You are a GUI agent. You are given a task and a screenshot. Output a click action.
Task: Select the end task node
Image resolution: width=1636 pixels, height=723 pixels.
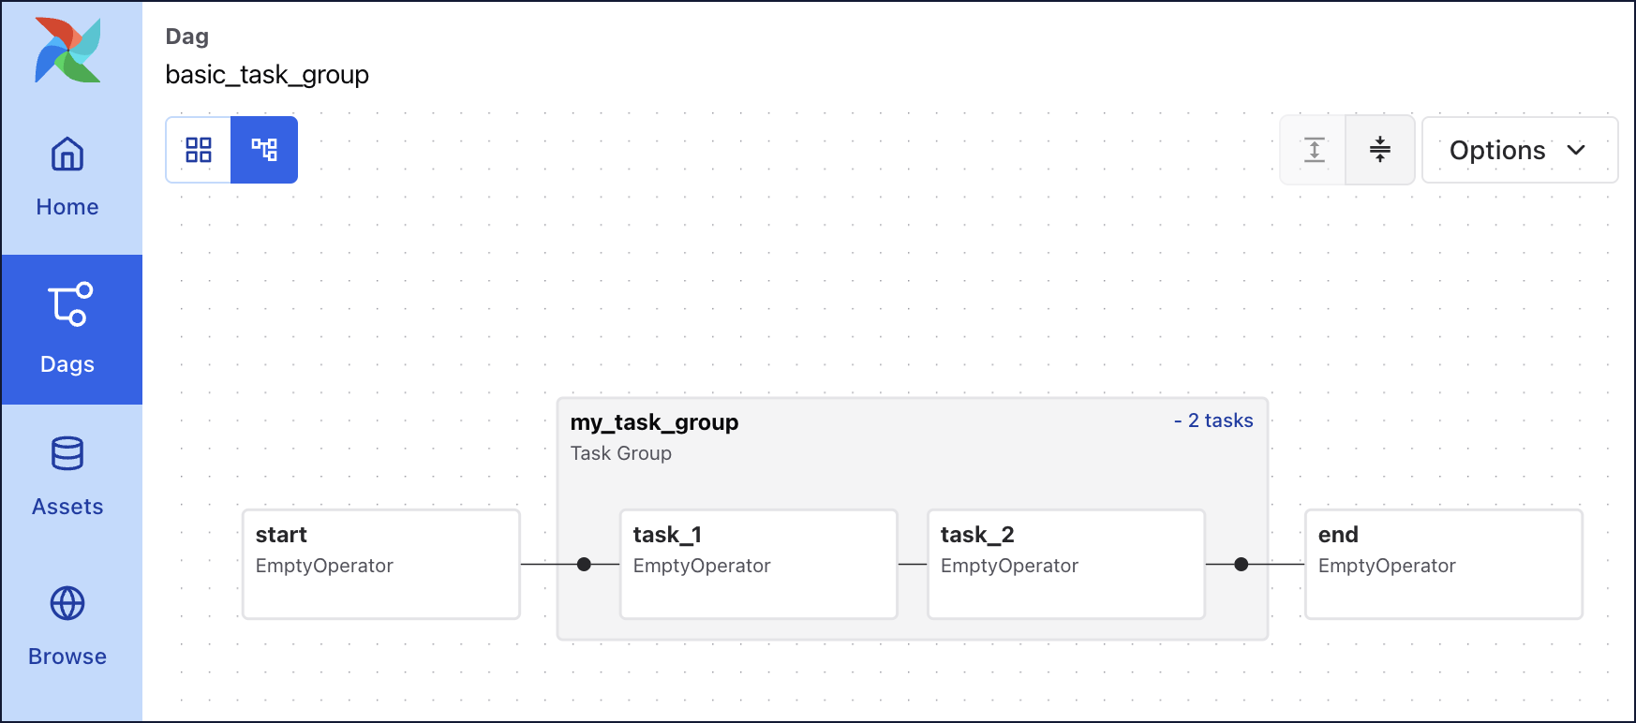pos(1443,564)
